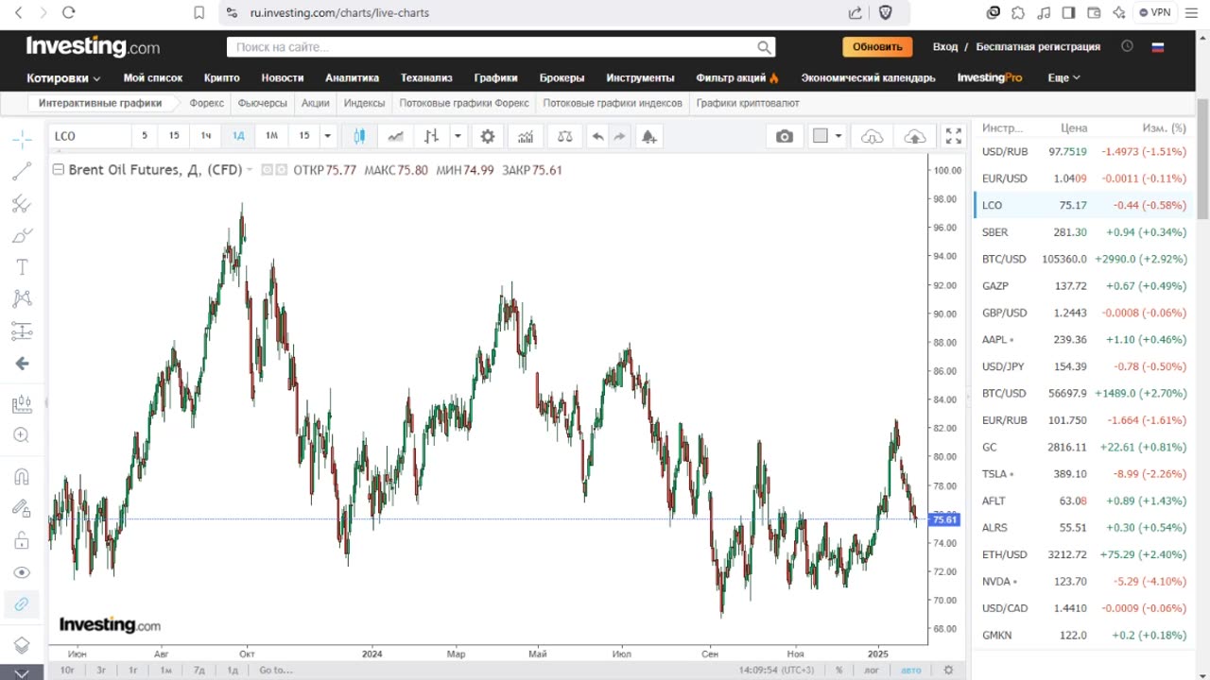Collapse the Brent Oil Futures legend
Screen dimensions: 1210x680
[x=59, y=170]
